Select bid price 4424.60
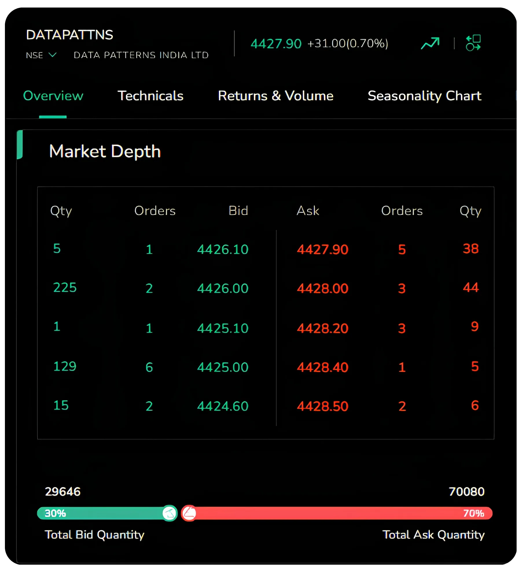The width and height of the screenshot is (522, 571). (x=223, y=406)
